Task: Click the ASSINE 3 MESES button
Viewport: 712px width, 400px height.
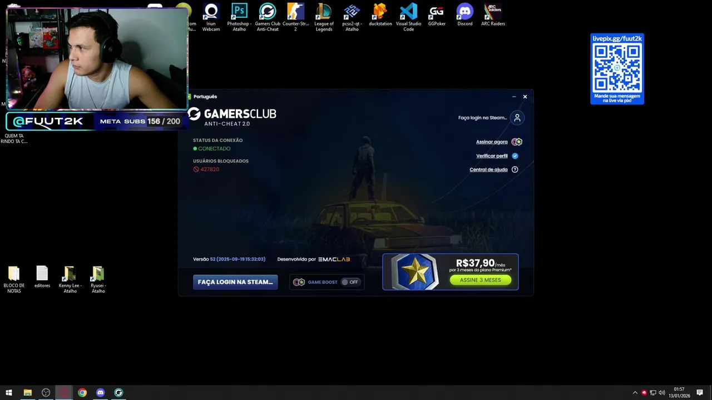Action: click(x=481, y=280)
